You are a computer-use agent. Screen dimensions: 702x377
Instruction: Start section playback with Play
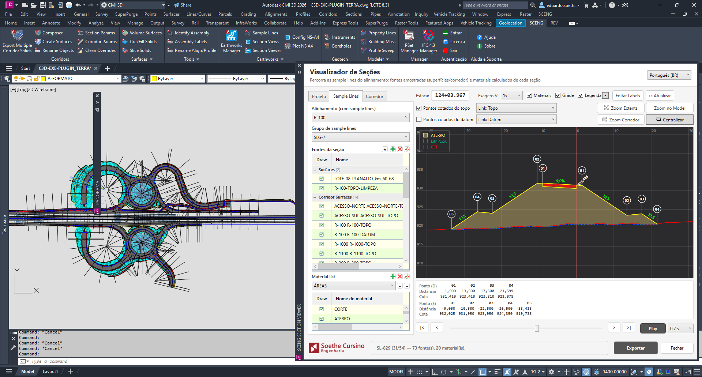tap(653, 328)
